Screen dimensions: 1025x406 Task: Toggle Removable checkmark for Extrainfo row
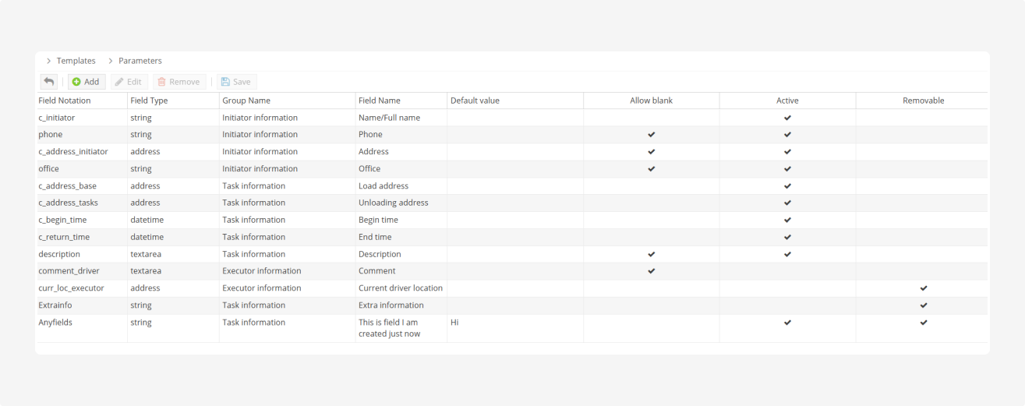(924, 305)
